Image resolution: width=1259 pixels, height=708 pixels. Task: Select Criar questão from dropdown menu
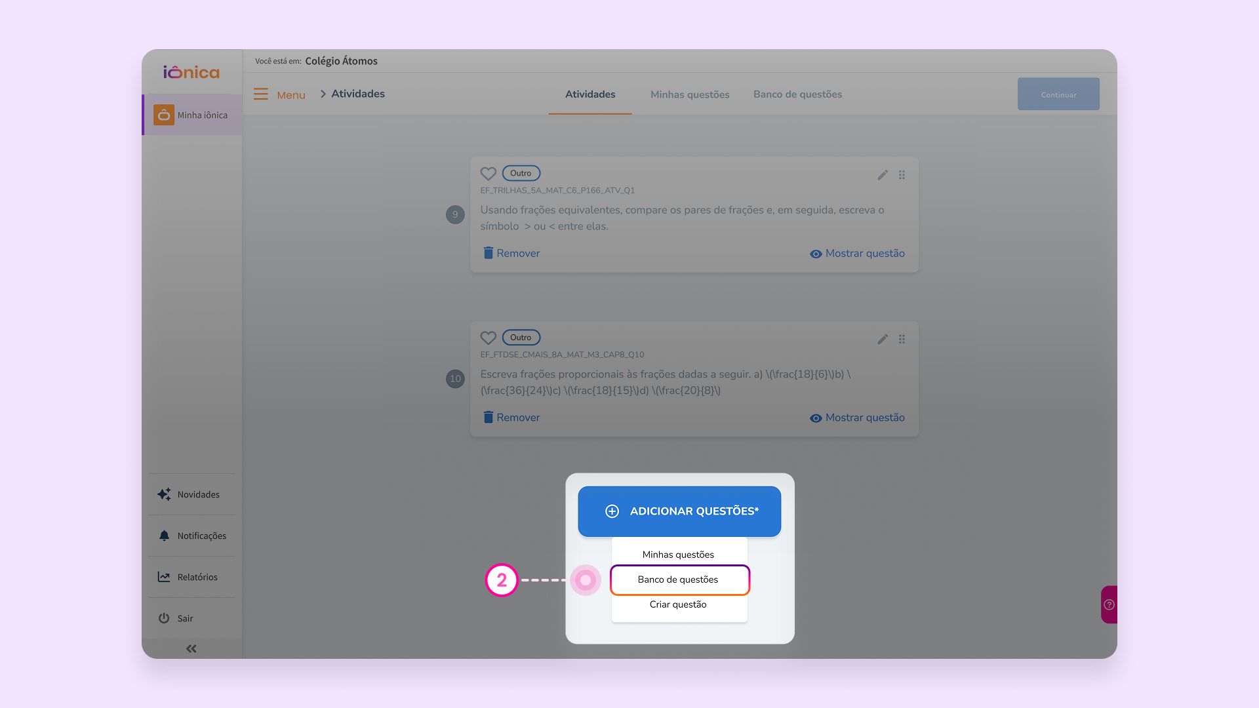(x=678, y=604)
